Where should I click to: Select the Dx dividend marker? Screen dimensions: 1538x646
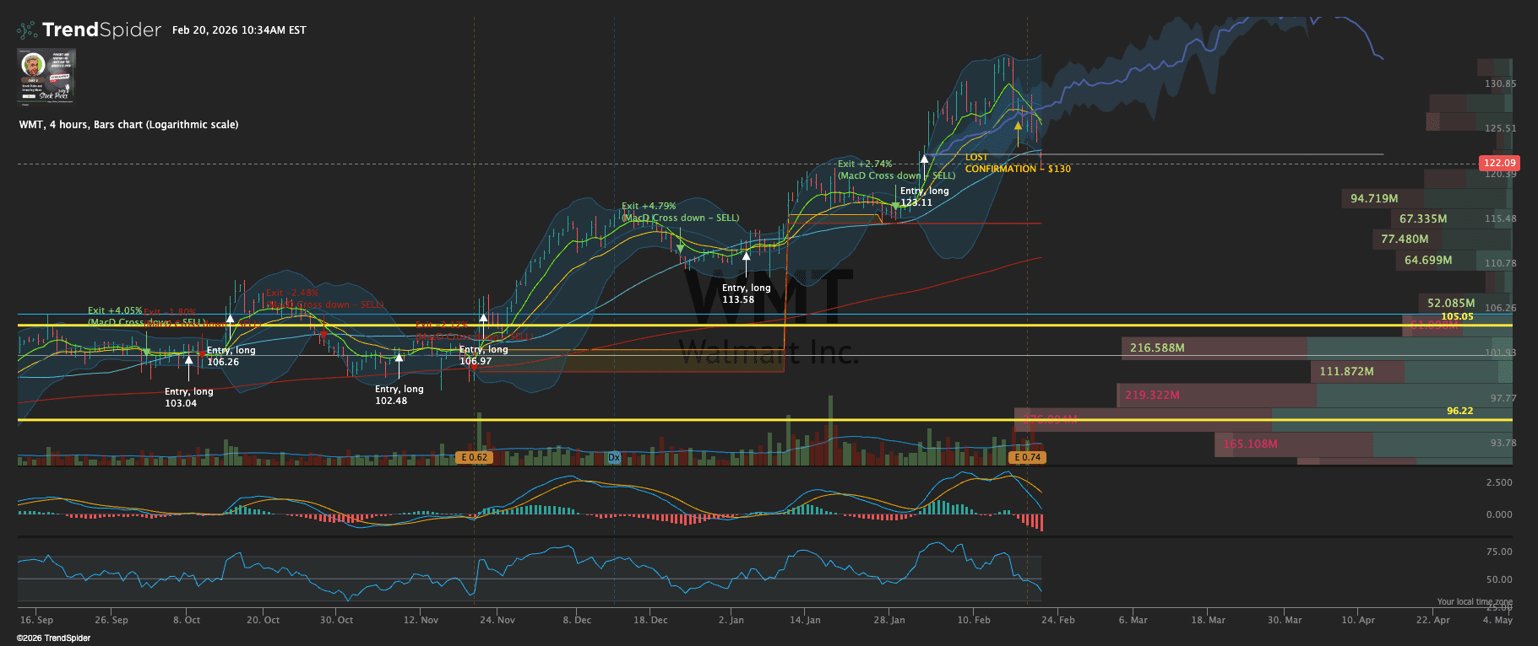tap(614, 457)
